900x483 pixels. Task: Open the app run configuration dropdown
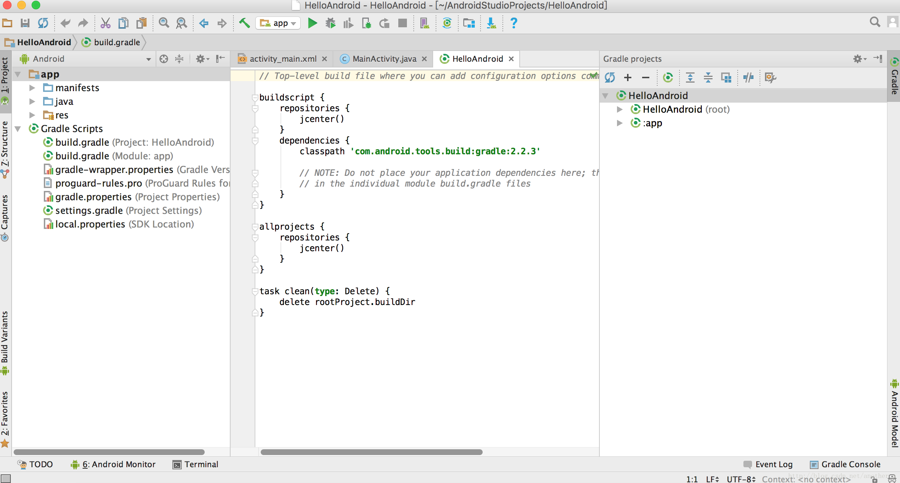tap(278, 23)
